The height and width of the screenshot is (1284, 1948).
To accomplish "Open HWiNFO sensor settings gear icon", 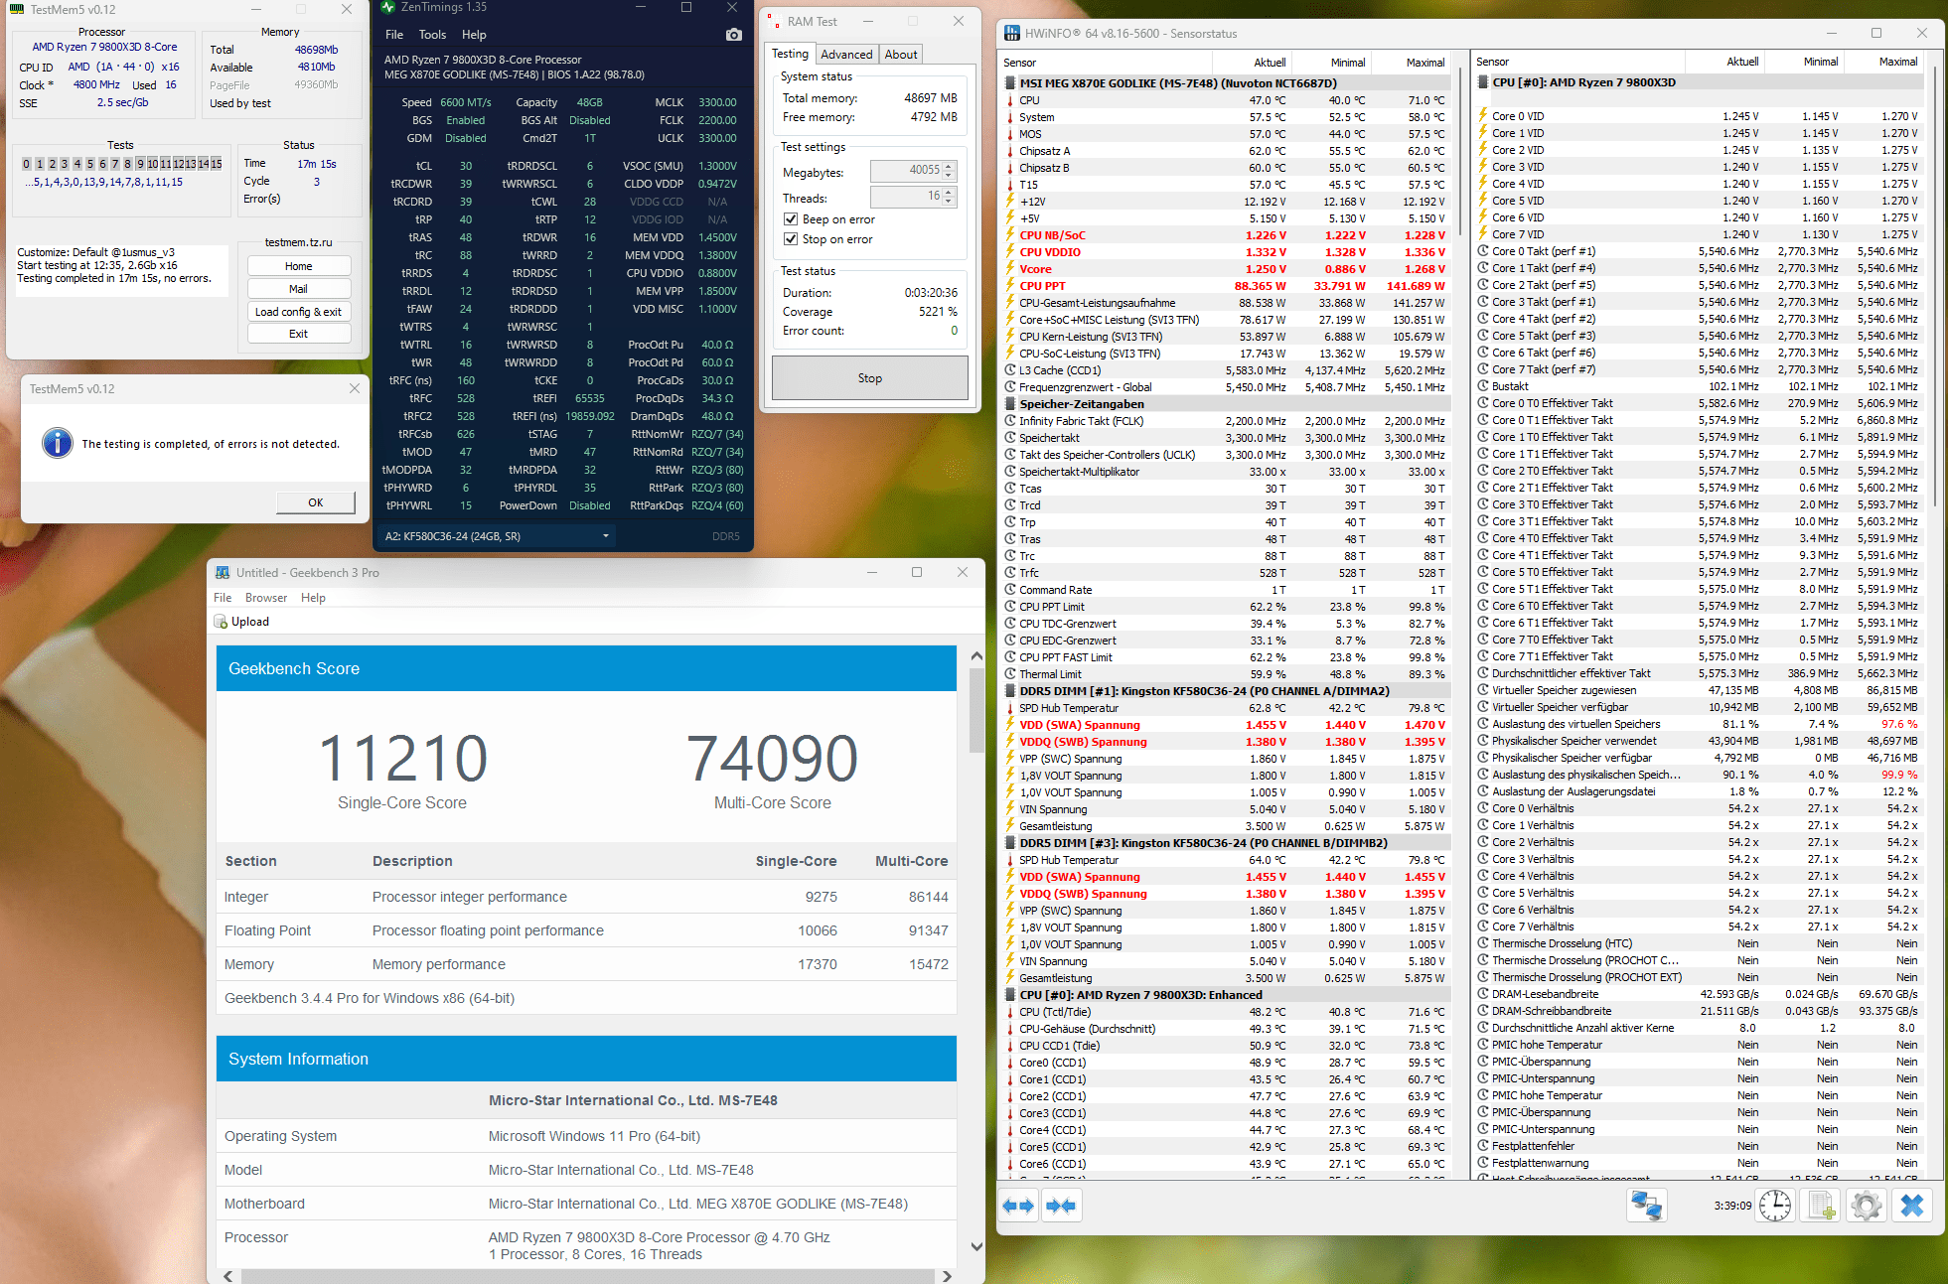I will click(1867, 1206).
